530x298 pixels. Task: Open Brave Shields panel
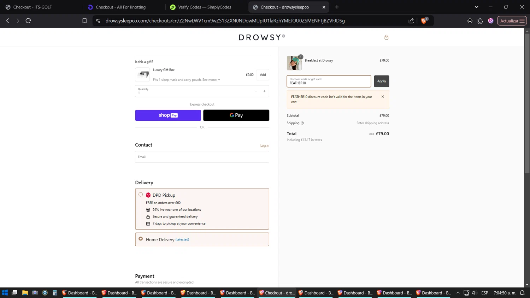(x=424, y=20)
